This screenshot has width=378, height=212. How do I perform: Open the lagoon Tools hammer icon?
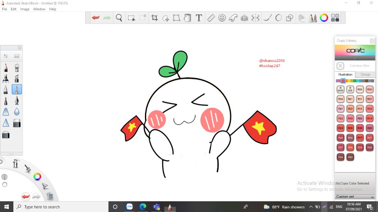pyautogui.click(x=16, y=164)
